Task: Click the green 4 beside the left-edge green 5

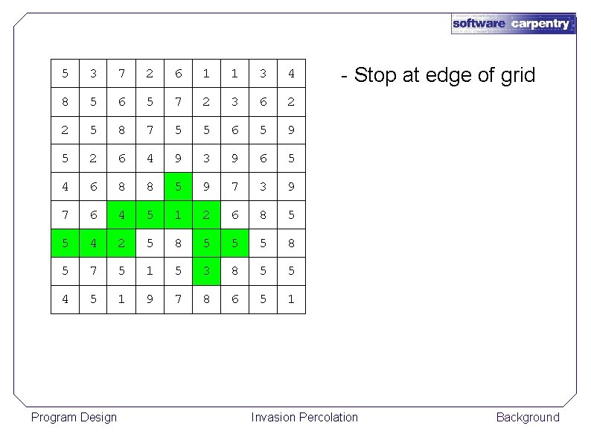Action: click(x=93, y=243)
